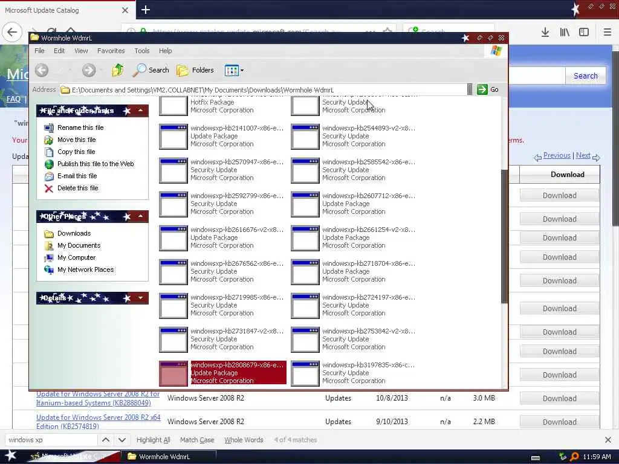Screen dimensions: 619x464
Task: Click Explorer Forward arrow button
Action: 89,70
